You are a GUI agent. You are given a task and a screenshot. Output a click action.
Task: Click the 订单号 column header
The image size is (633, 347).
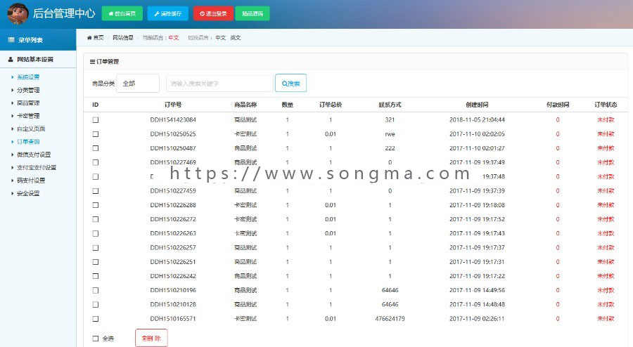(173, 105)
